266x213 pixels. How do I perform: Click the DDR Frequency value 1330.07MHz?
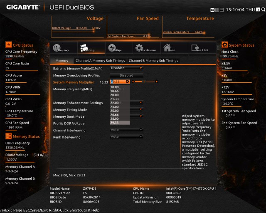[15, 148]
